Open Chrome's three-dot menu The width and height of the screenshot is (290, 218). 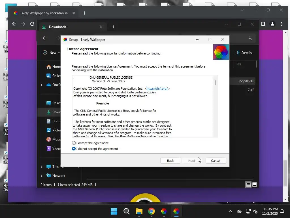[282, 24]
